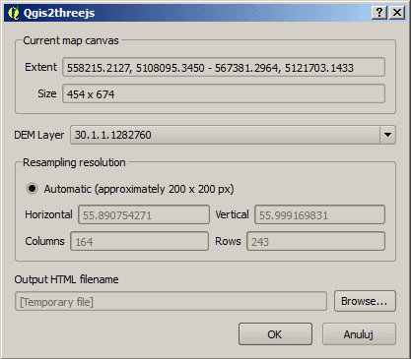The height and width of the screenshot is (359, 411).
Task: Click the Columns field showing 164
Action: coord(139,241)
